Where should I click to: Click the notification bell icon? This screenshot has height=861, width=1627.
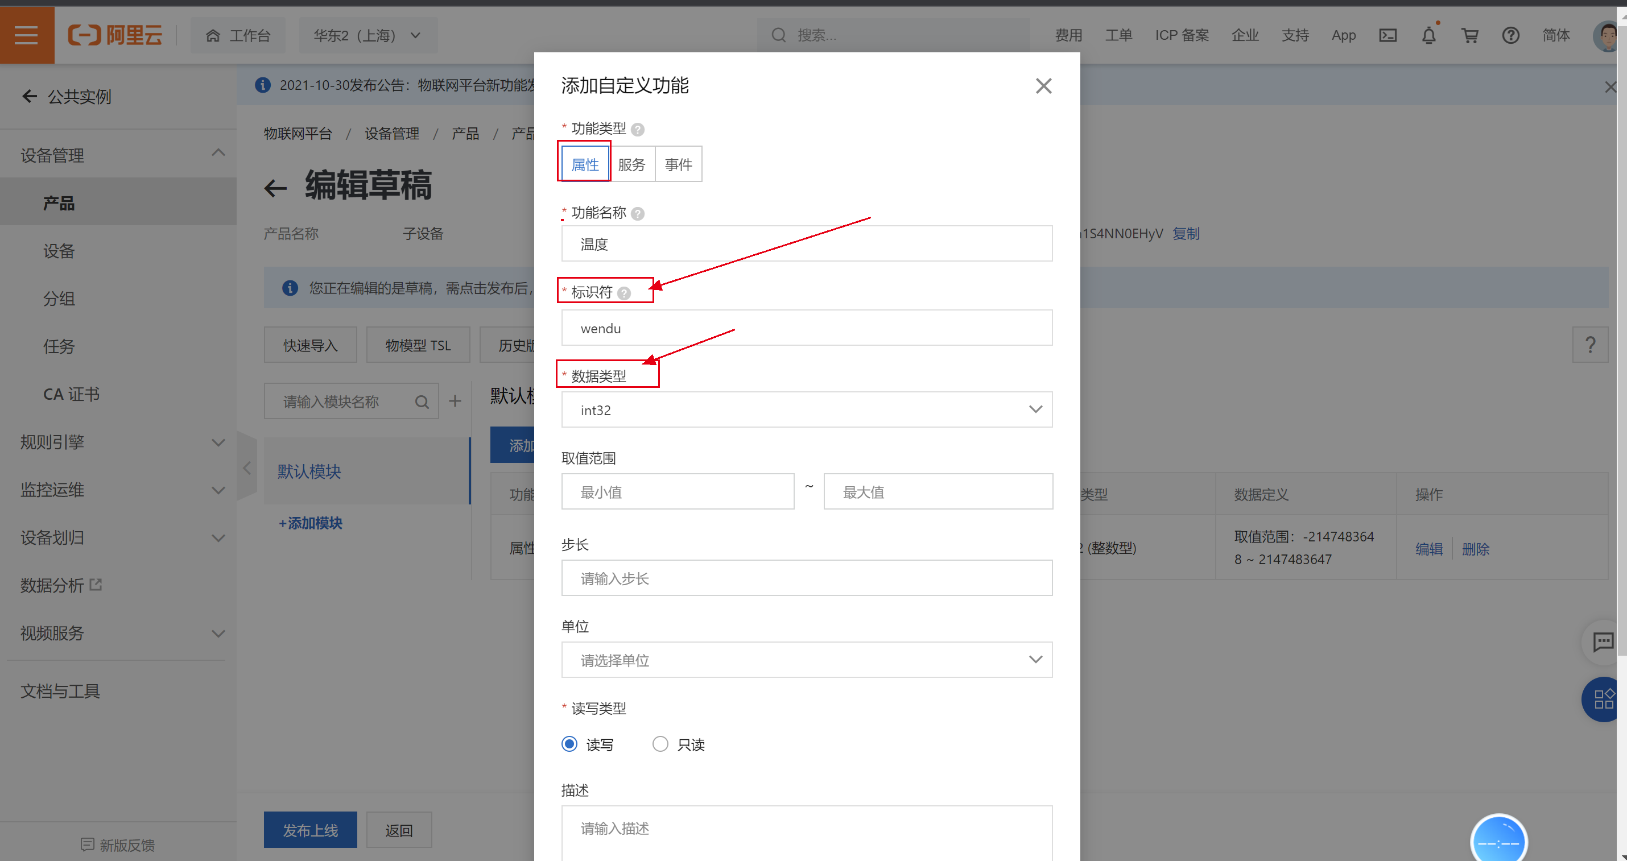point(1428,35)
